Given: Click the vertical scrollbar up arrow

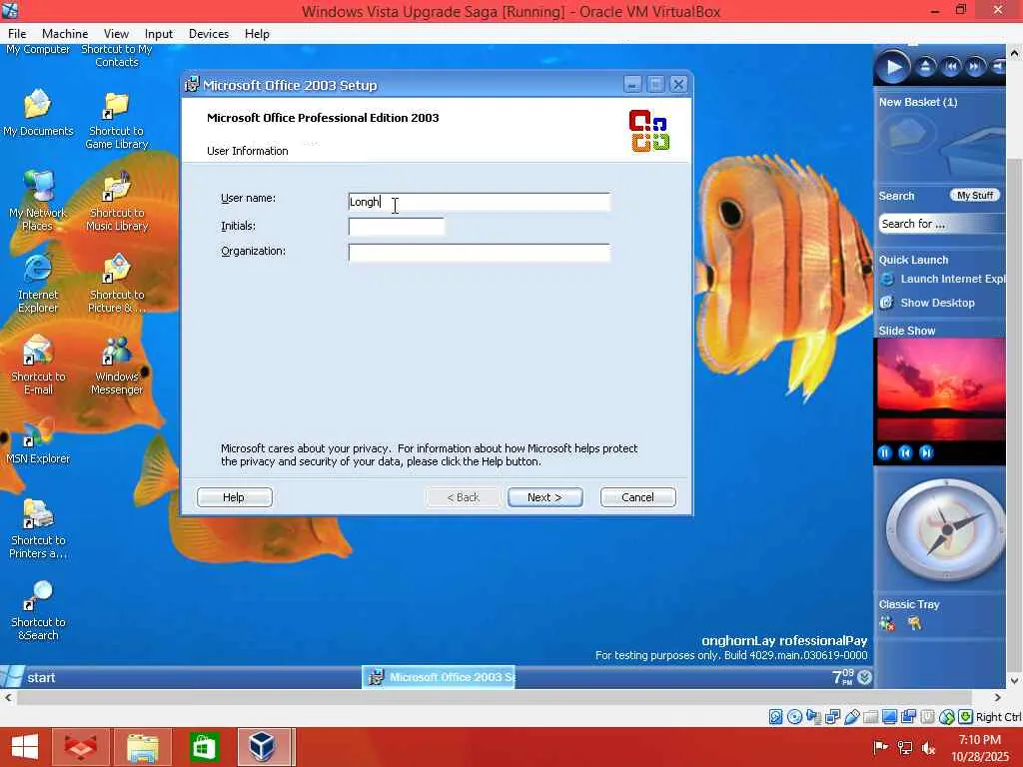Looking at the screenshot, I should 1015,53.
